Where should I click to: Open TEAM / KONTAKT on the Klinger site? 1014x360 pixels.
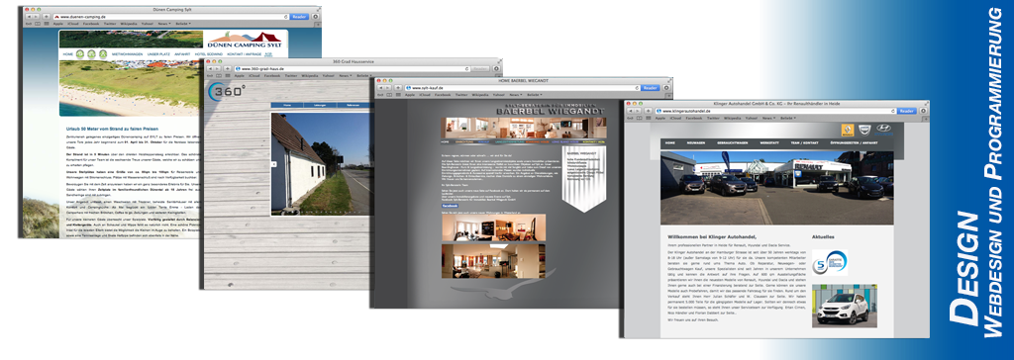(x=804, y=142)
